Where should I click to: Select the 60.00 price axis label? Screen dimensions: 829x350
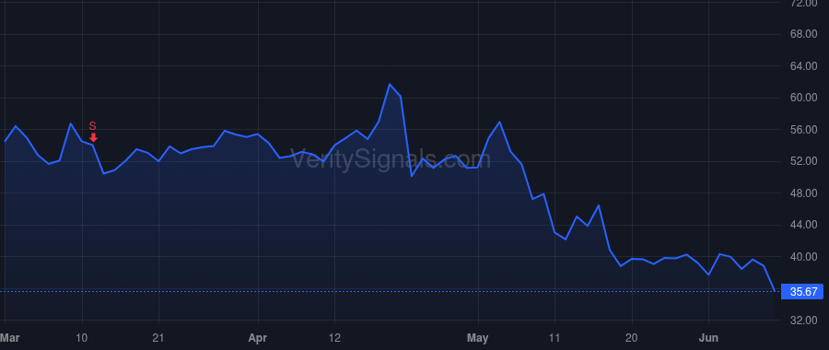pyautogui.click(x=803, y=98)
